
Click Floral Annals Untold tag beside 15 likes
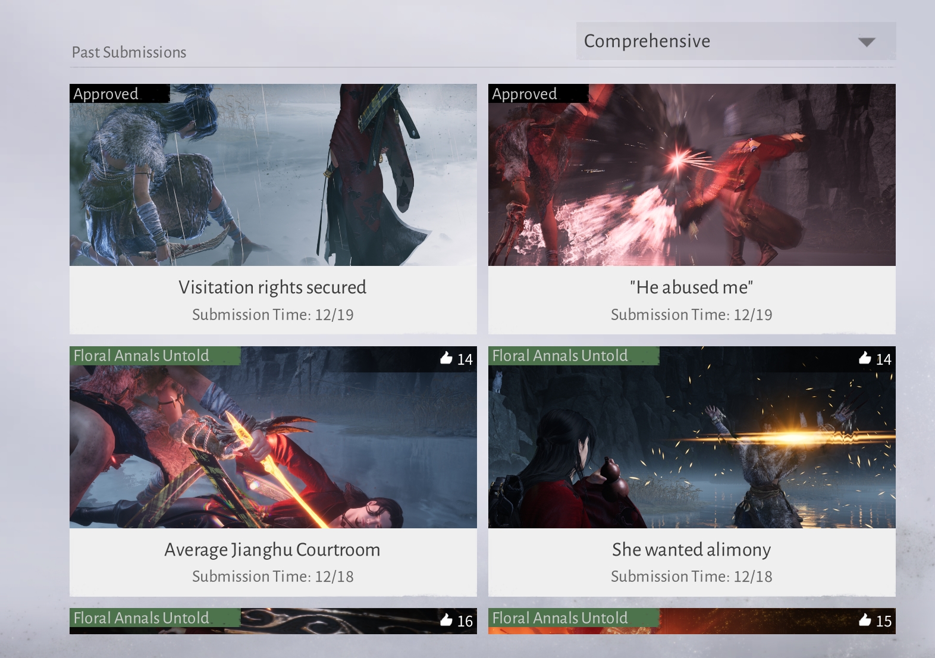[x=574, y=618]
